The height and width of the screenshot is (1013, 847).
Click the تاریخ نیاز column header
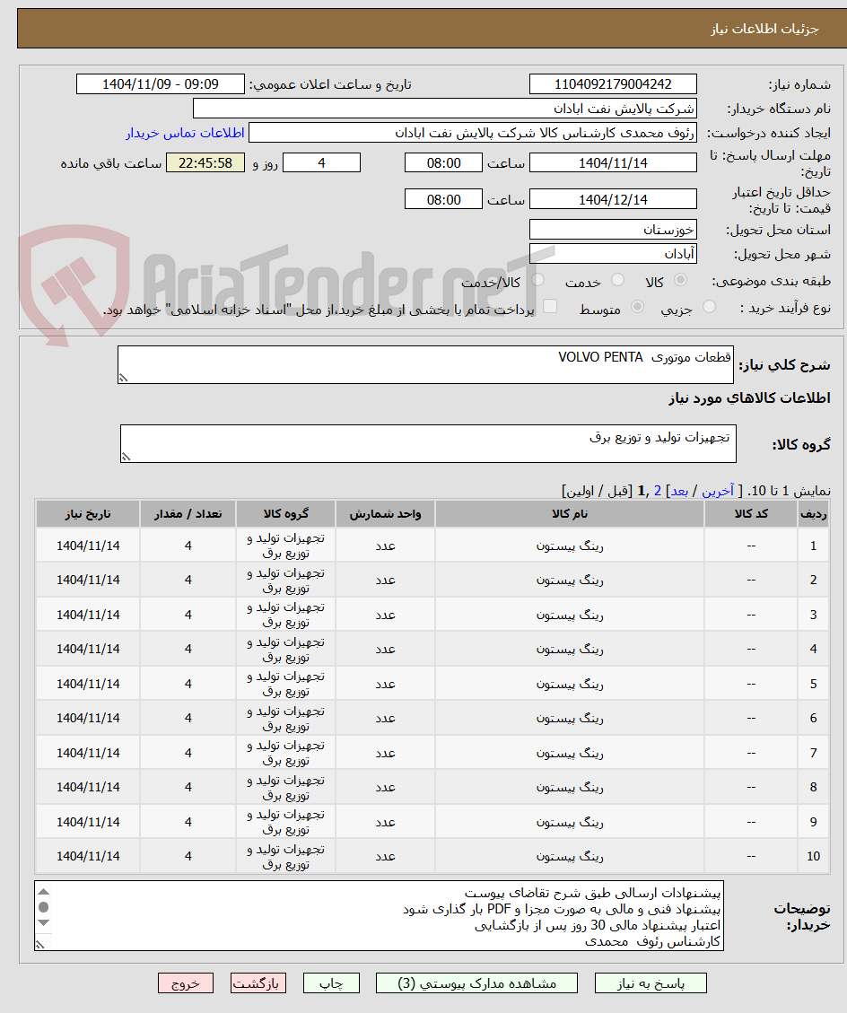(88, 513)
